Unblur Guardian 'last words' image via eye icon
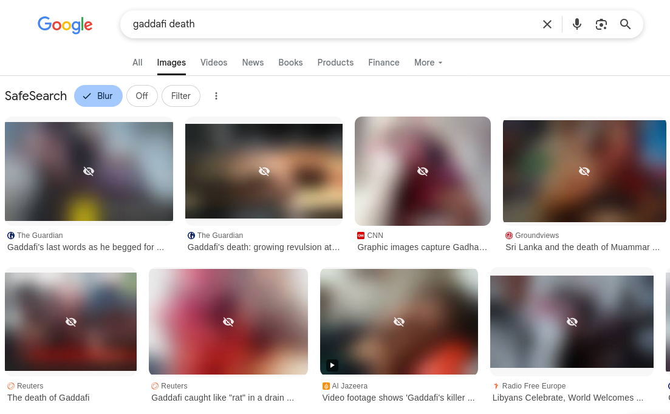 (89, 171)
